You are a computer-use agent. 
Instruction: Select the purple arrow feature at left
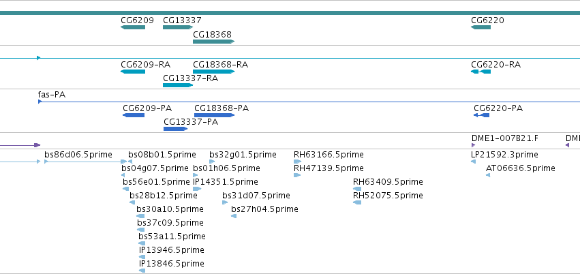tap(20, 145)
